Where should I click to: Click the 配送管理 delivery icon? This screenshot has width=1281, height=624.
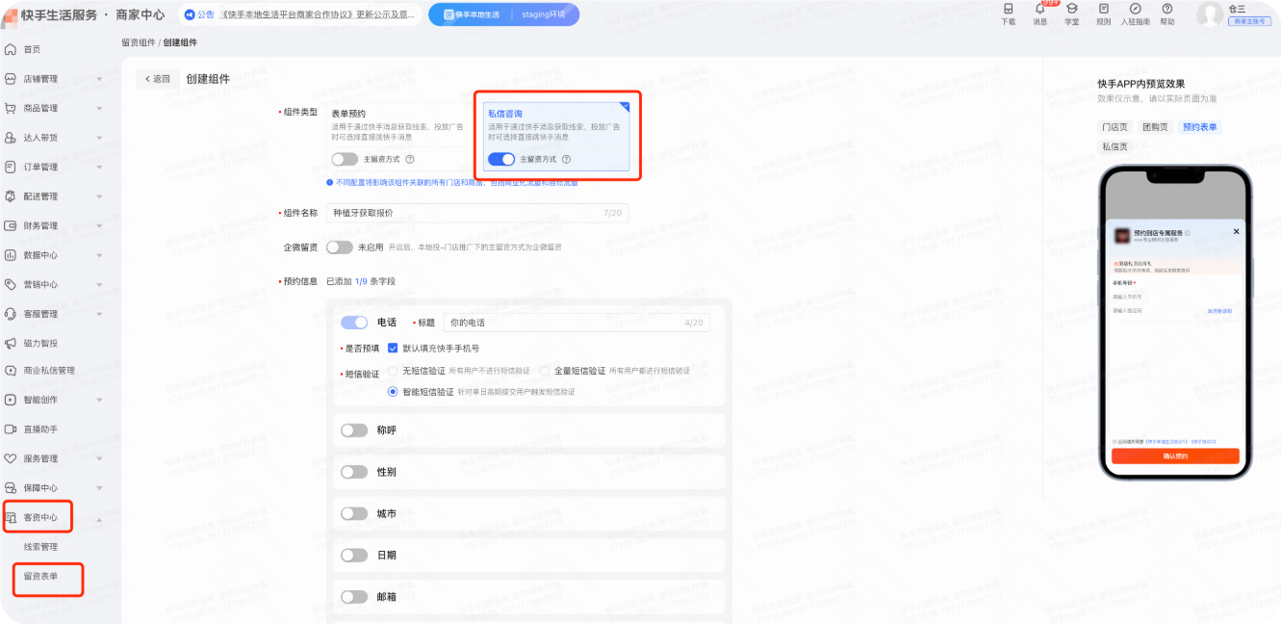(11, 196)
